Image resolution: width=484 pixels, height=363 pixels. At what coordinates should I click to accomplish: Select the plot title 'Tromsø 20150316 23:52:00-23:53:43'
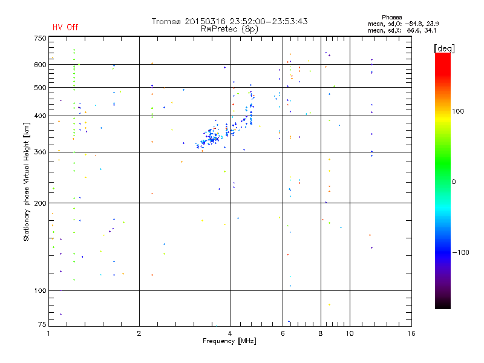pos(229,21)
